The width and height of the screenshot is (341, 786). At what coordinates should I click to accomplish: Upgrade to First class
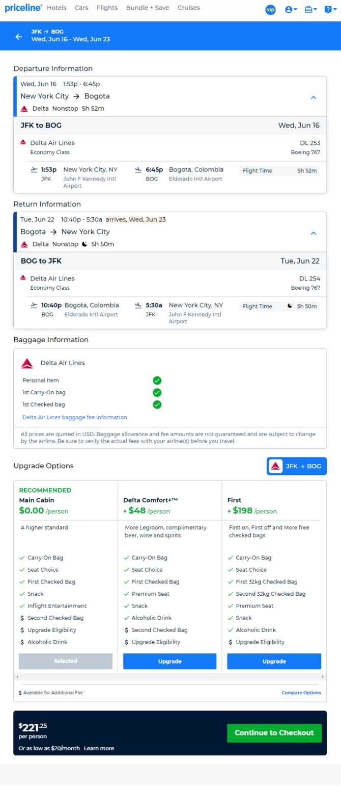[274, 661]
